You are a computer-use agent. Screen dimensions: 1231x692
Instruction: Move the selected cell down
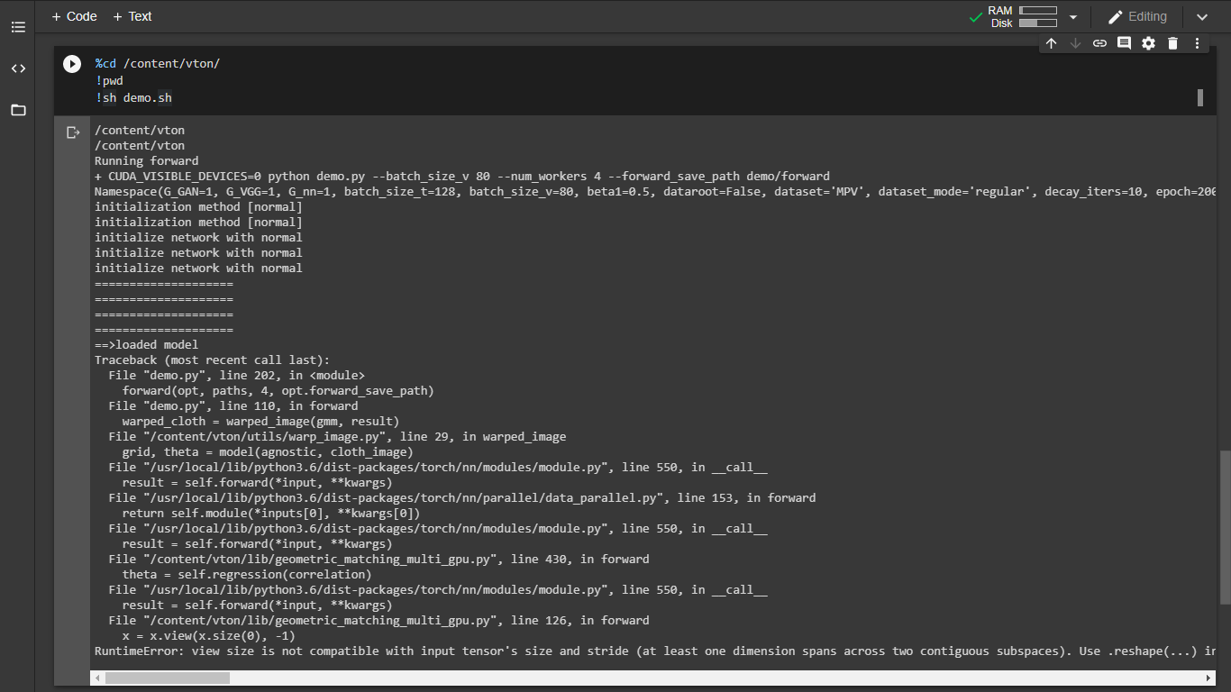coord(1074,42)
